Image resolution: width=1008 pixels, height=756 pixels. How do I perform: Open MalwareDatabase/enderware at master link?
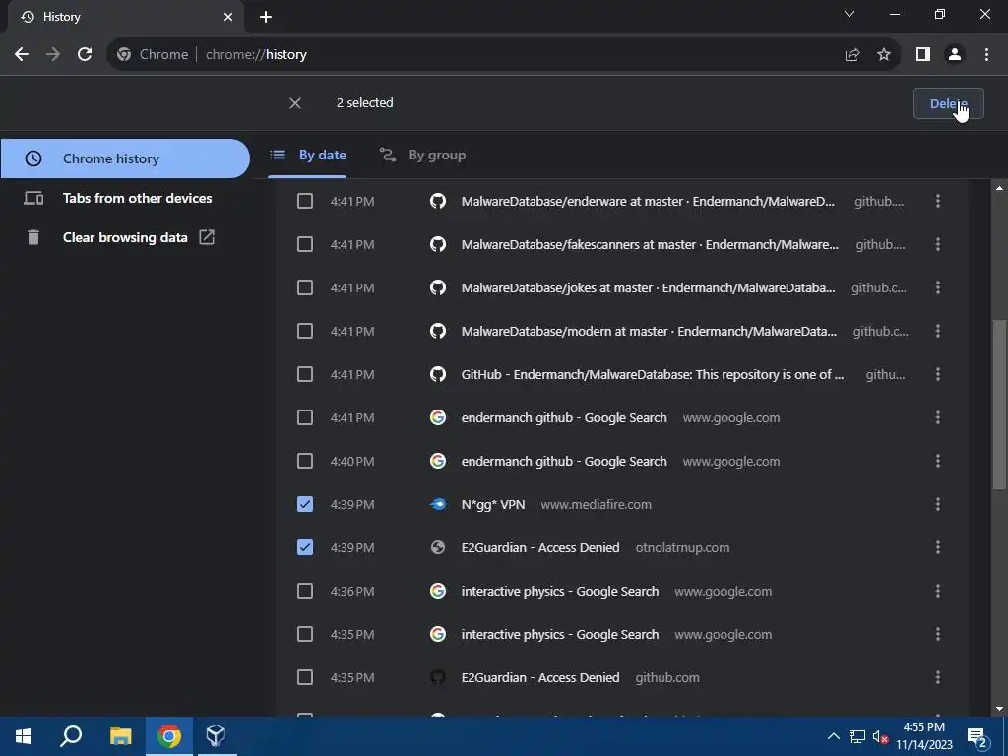pos(648,201)
